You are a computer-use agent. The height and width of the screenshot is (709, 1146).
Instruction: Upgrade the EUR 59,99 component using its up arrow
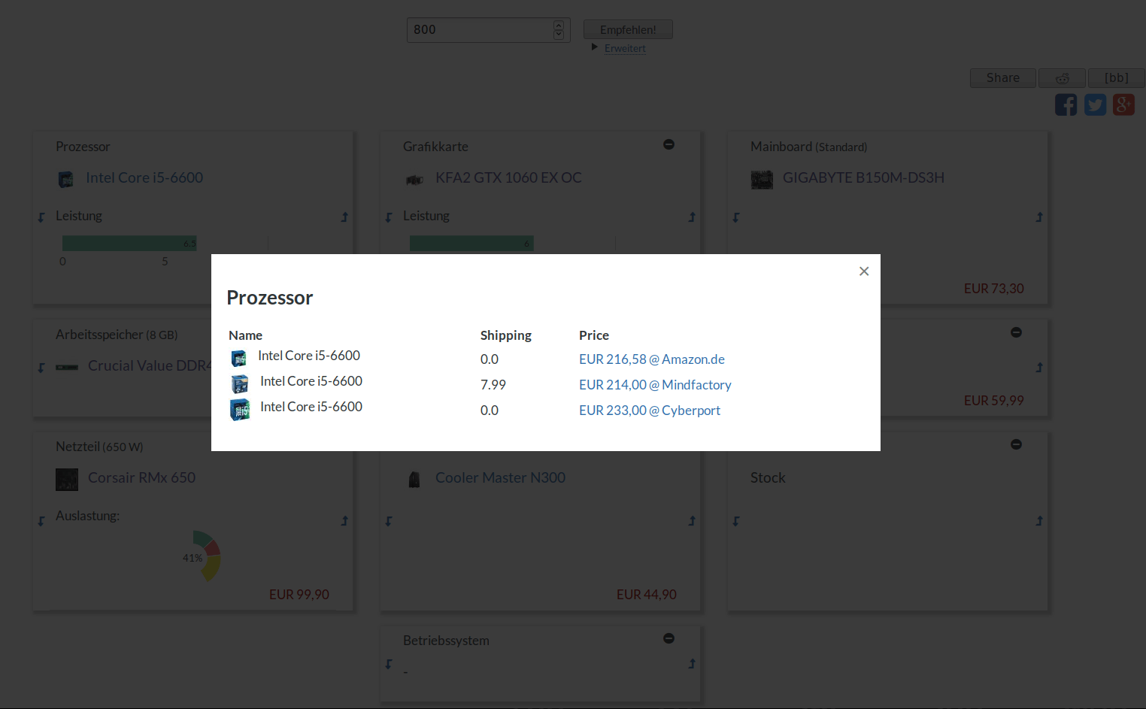point(1039,368)
